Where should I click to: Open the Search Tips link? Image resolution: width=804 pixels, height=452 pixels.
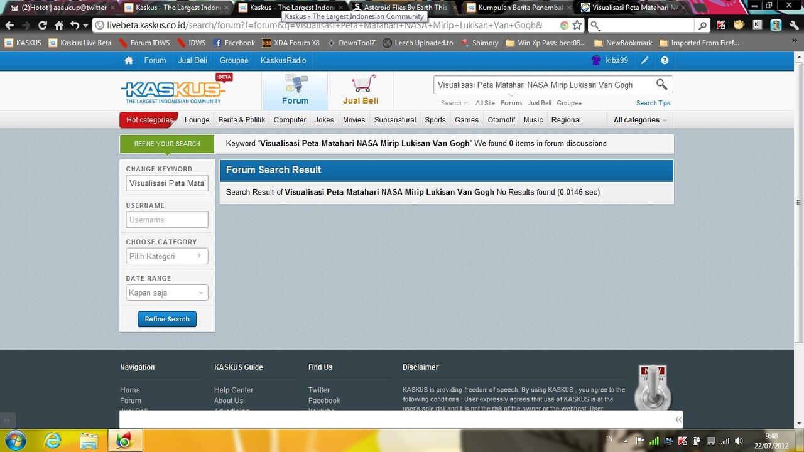(x=653, y=103)
